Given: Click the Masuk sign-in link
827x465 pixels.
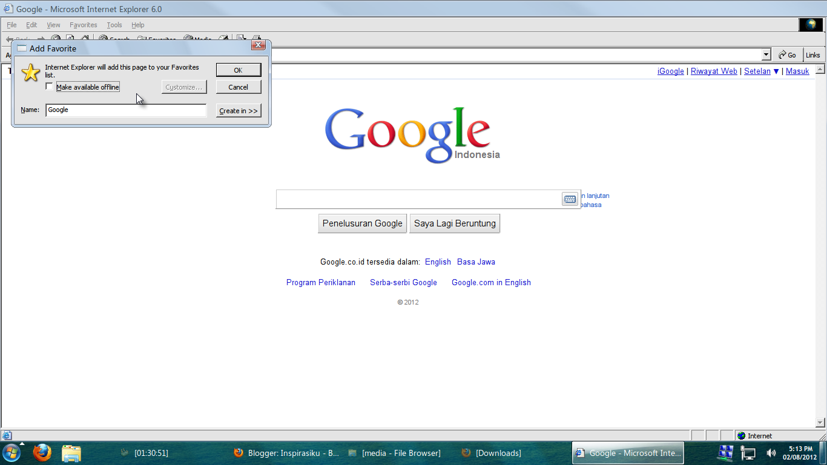Looking at the screenshot, I should pos(797,71).
